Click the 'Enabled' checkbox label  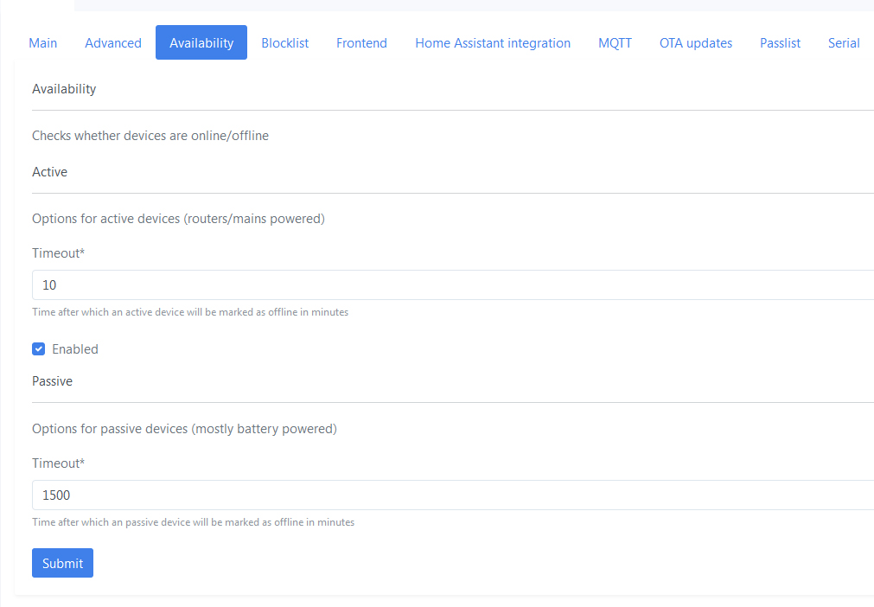coord(75,349)
